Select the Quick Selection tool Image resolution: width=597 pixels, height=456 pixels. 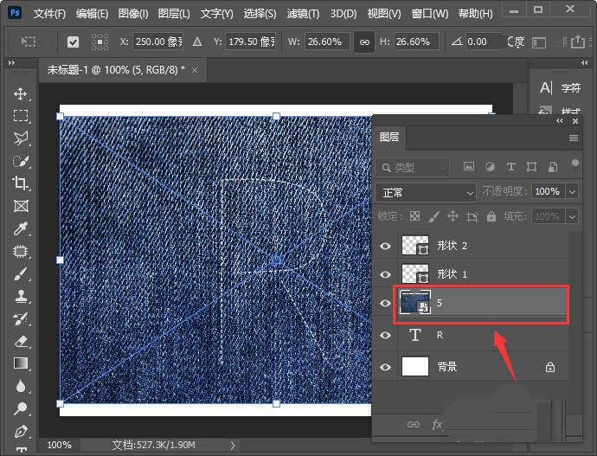pyautogui.click(x=21, y=161)
